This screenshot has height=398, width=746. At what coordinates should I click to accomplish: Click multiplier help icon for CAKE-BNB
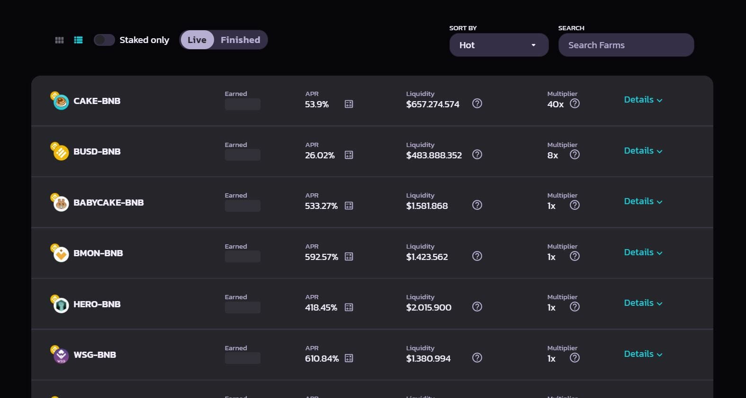coord(575,104)
